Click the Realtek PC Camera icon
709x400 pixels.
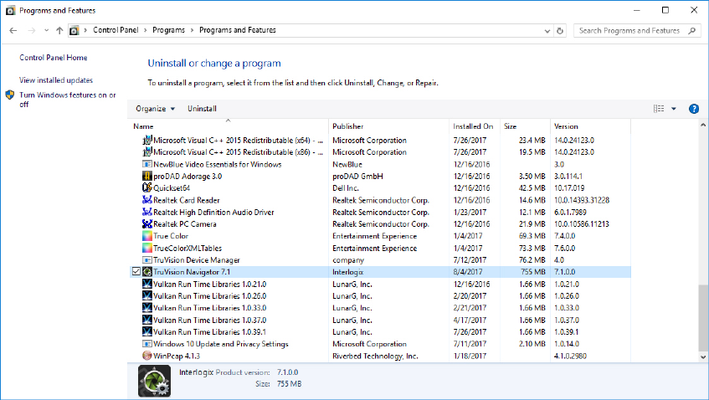tap(147, 223)
